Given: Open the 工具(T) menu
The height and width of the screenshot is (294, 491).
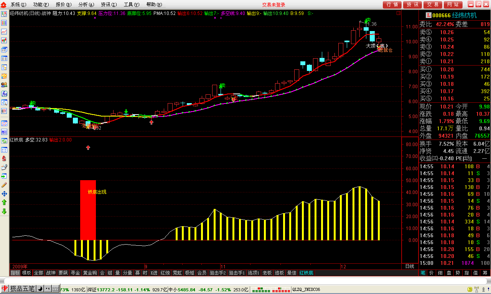Looking at the screenshot, I should (x=132, y=5).
